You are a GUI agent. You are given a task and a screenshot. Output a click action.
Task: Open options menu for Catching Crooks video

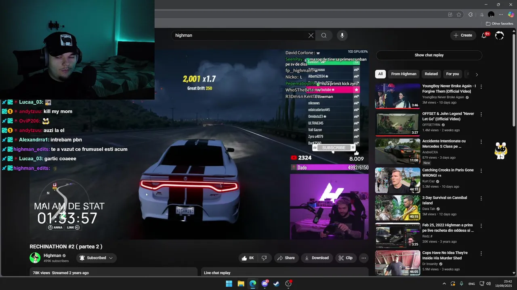pyautogui.click(x=481, y=170)
